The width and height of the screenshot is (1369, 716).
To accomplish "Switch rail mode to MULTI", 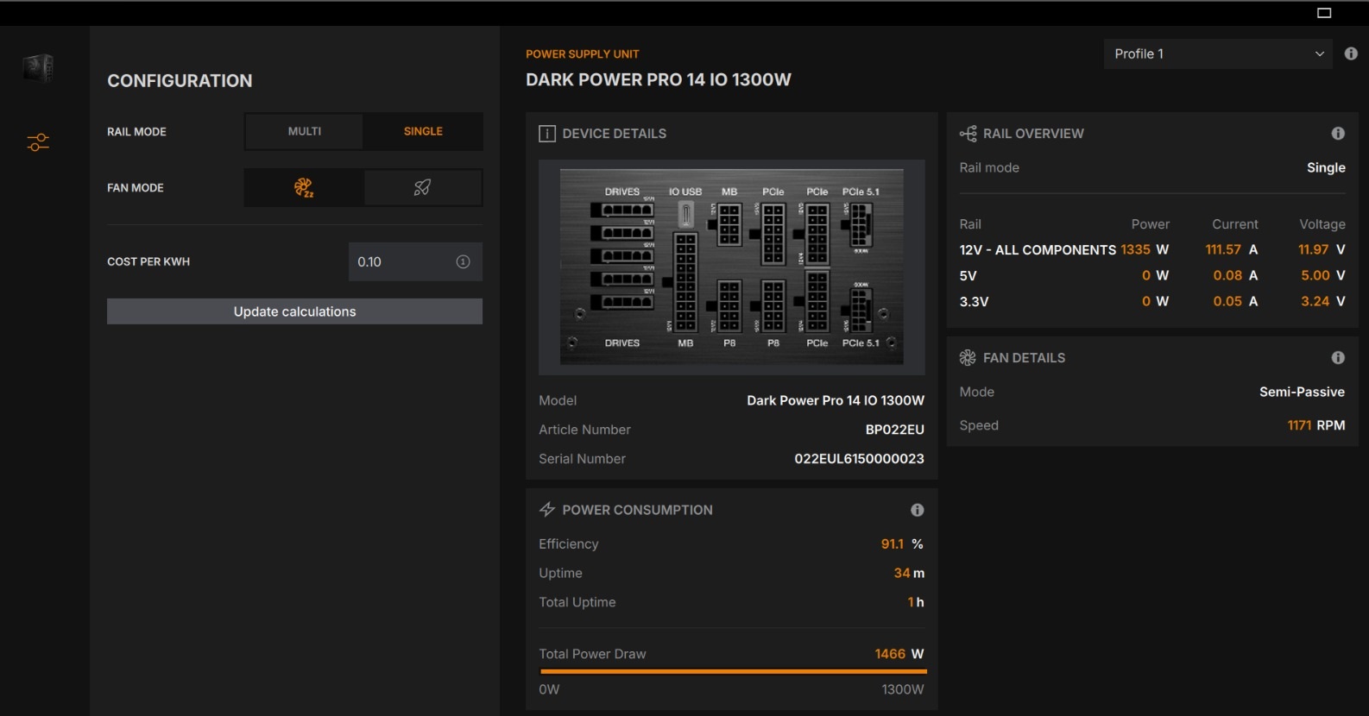I will [305, 131].
